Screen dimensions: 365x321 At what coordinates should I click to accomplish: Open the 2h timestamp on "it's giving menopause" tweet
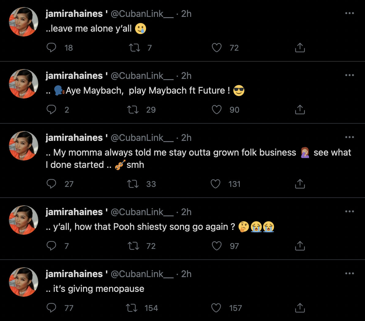186,274
